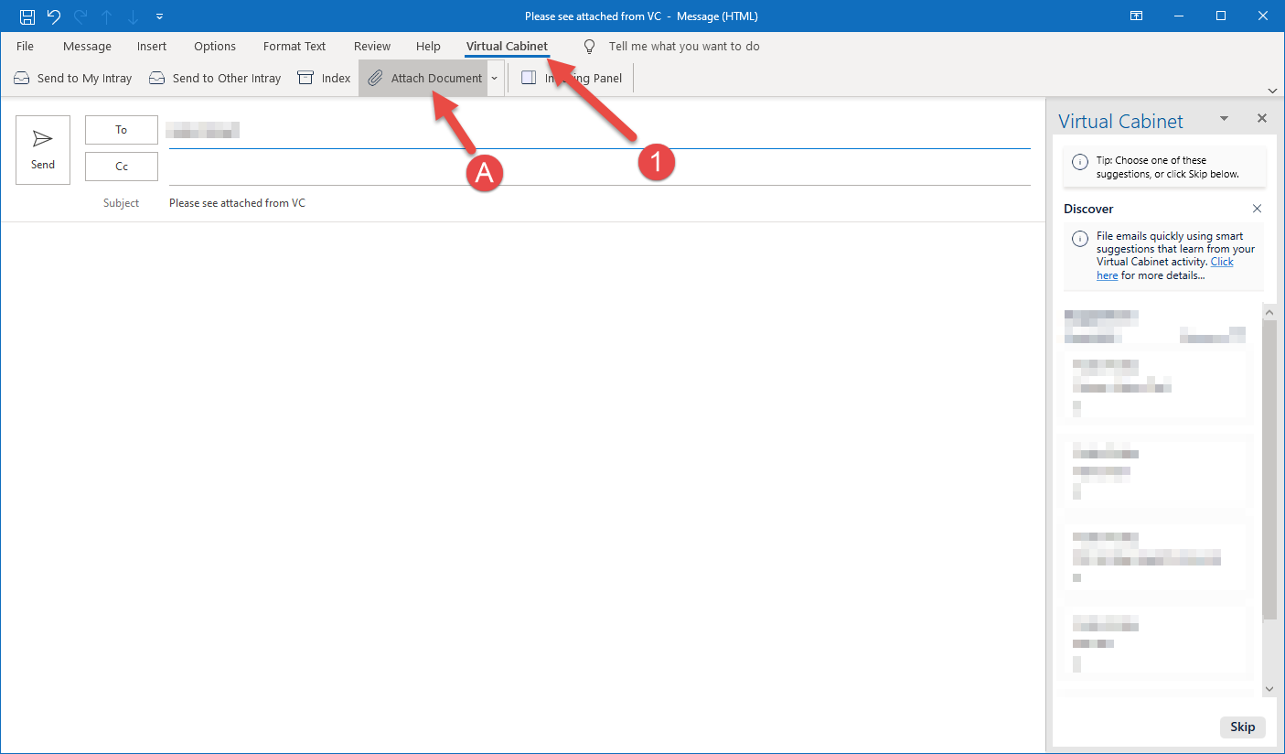
Task: Expand the ribbon collapse chevron
Action: [x=1272, y=90]
